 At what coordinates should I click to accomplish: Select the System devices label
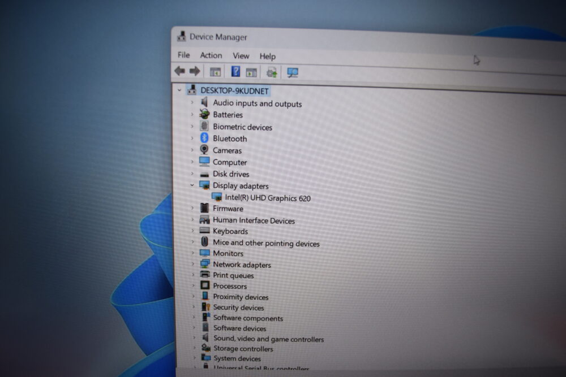[237, 358]
